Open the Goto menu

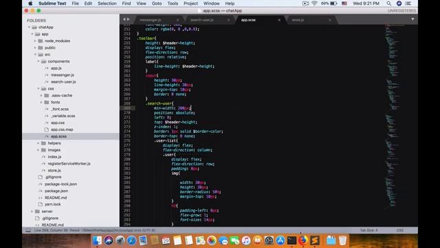(157, 3)
